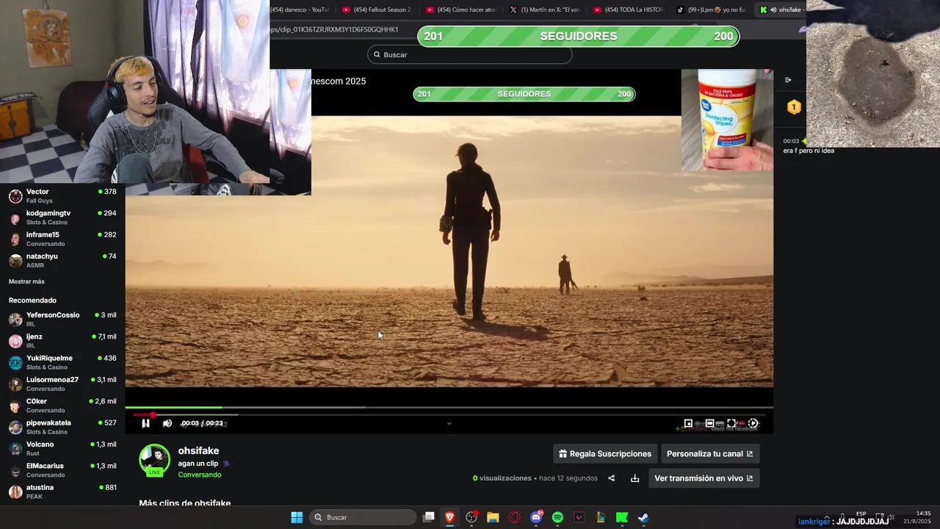Viewport: 940px width, 529px height.
Task: Open C0ker recommended channel
Action: (x=62, y=406)
